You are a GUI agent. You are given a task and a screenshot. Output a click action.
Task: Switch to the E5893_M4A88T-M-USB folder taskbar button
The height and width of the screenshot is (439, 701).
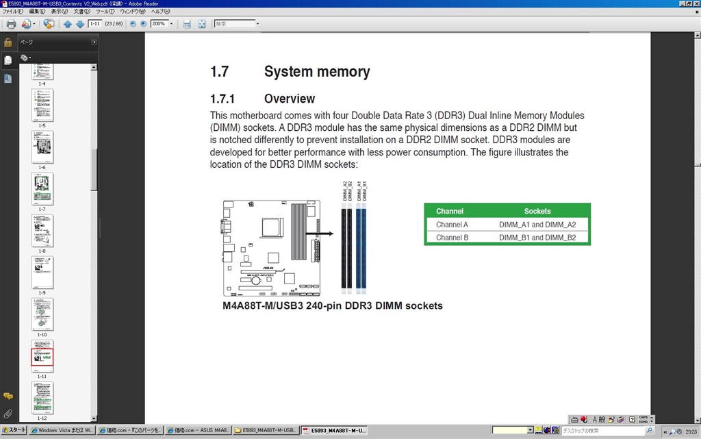click(266, 431)
